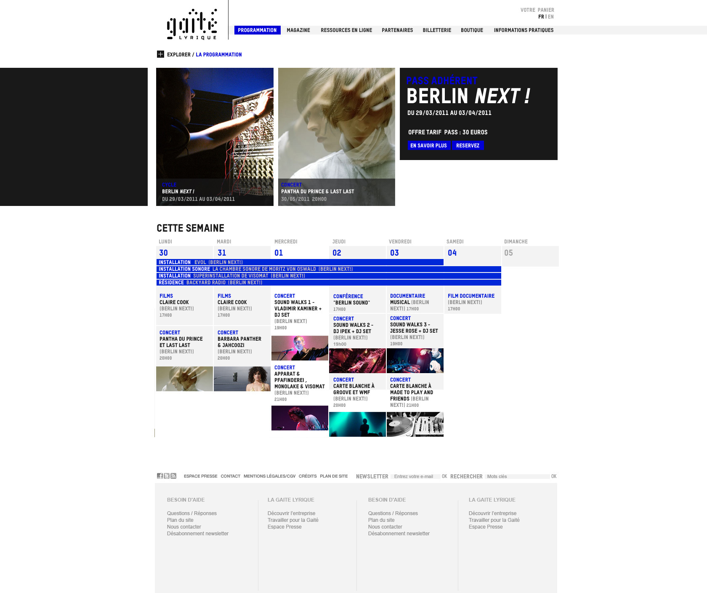707x593 pixels.
Task: Click Barbara Panther concert photo
Action: [x=242, y=379]
